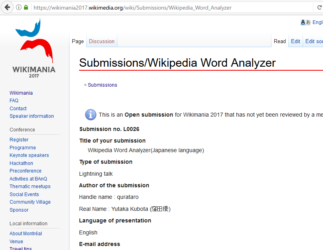Click the English text under Language of presentation

pyautogui.click(x=88, y=233)
